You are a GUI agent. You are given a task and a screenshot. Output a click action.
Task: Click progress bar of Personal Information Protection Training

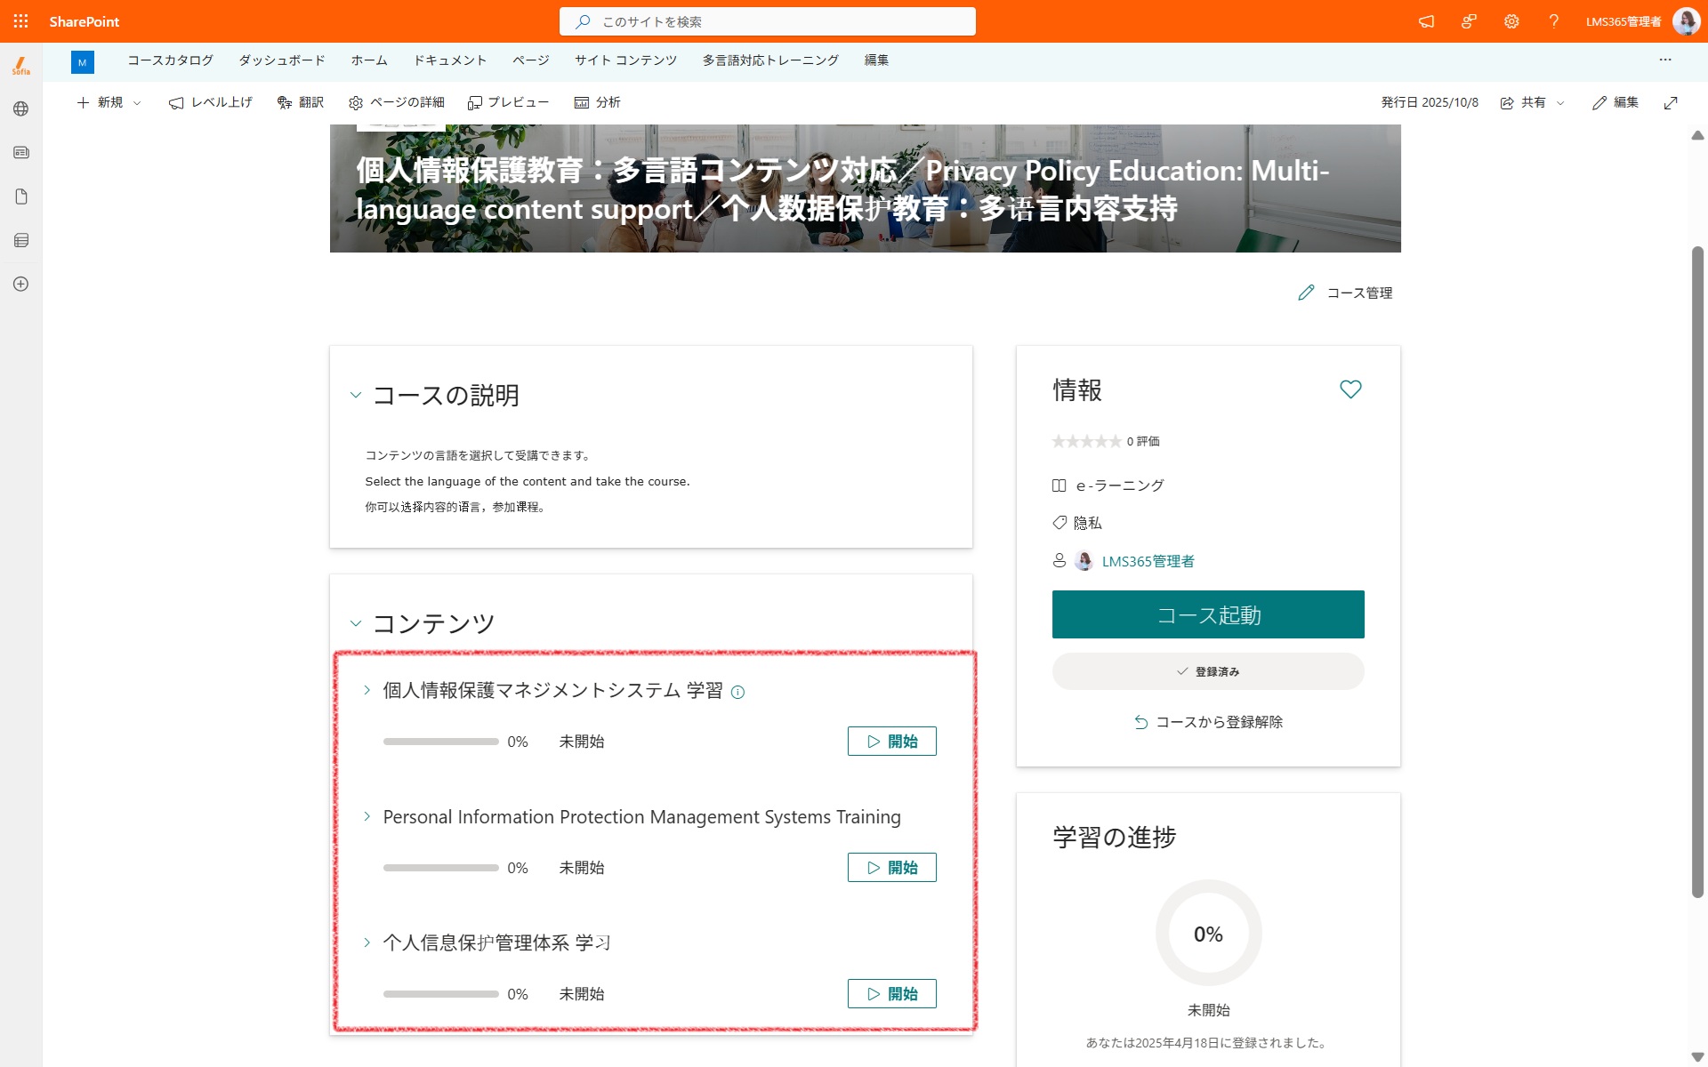click(441, 868)
